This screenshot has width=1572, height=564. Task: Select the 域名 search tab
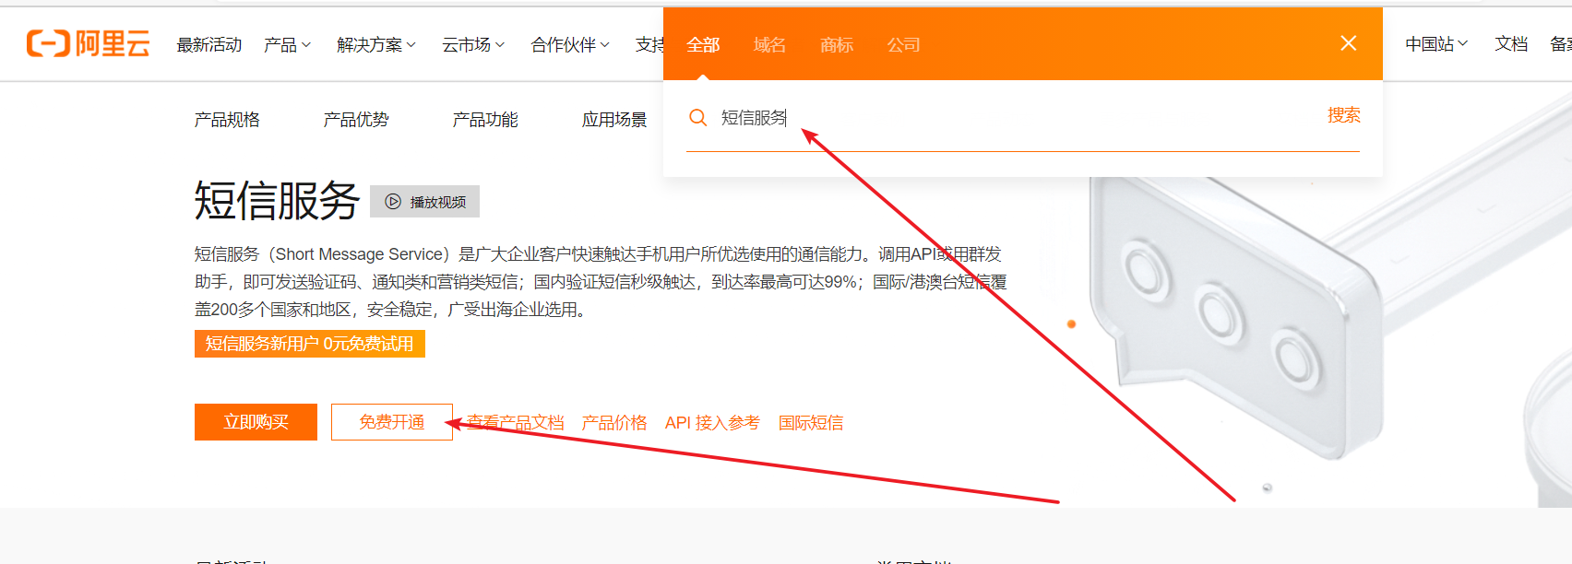coord(769,44)
